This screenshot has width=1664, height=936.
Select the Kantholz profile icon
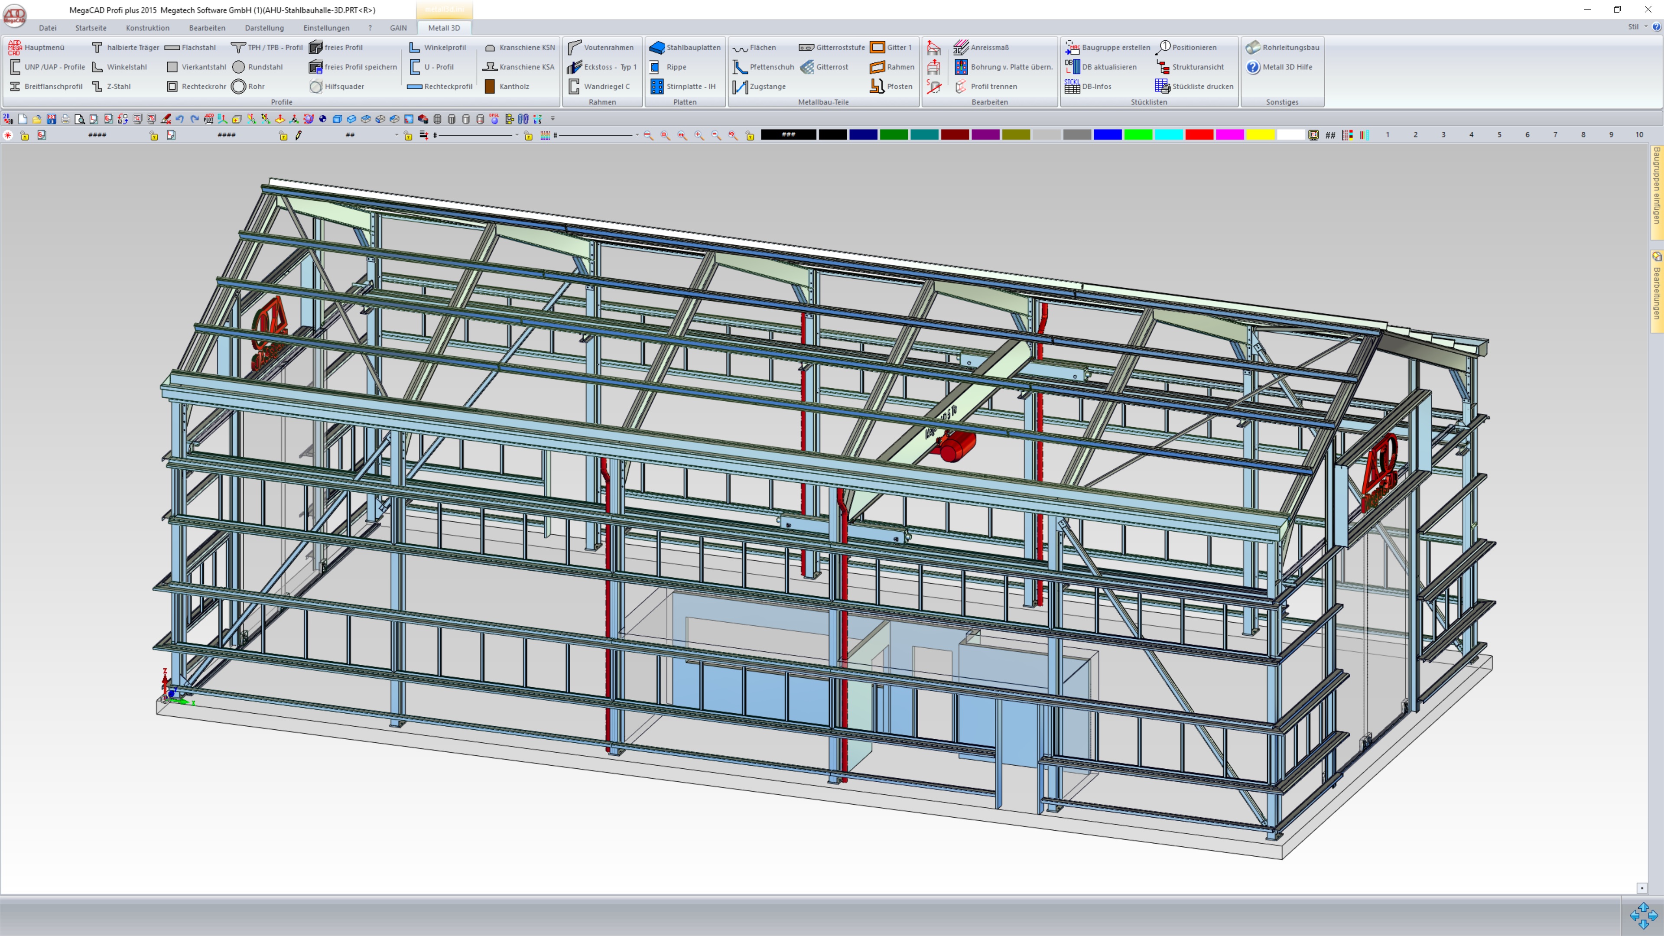pos(490,86)
